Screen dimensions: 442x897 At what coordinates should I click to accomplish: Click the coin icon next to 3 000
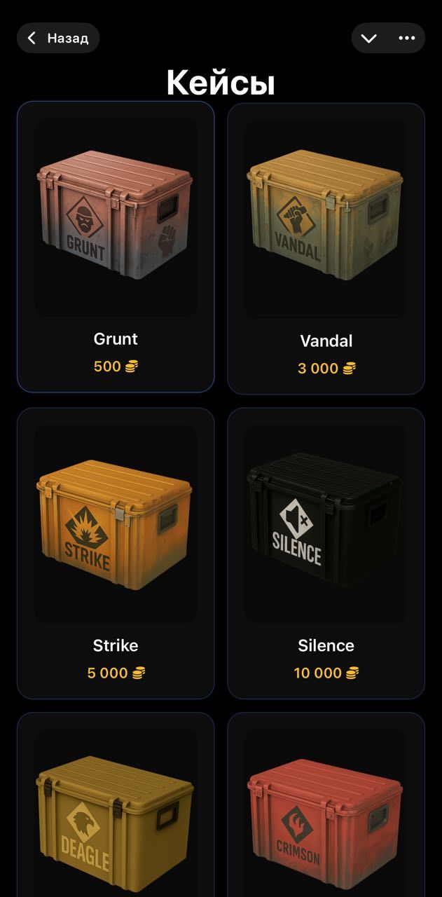click(349, 369)
